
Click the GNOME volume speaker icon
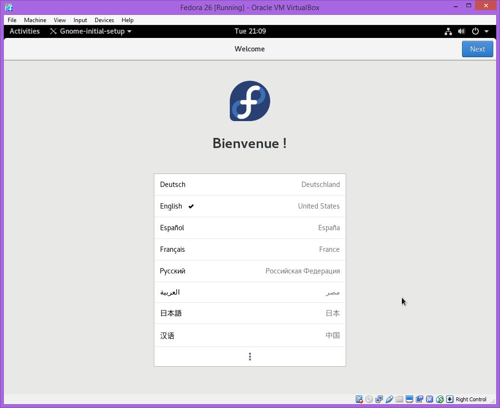point(462,31)
